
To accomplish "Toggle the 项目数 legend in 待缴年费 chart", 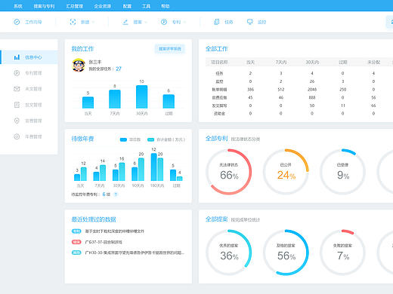I will [x=130, y=139].
